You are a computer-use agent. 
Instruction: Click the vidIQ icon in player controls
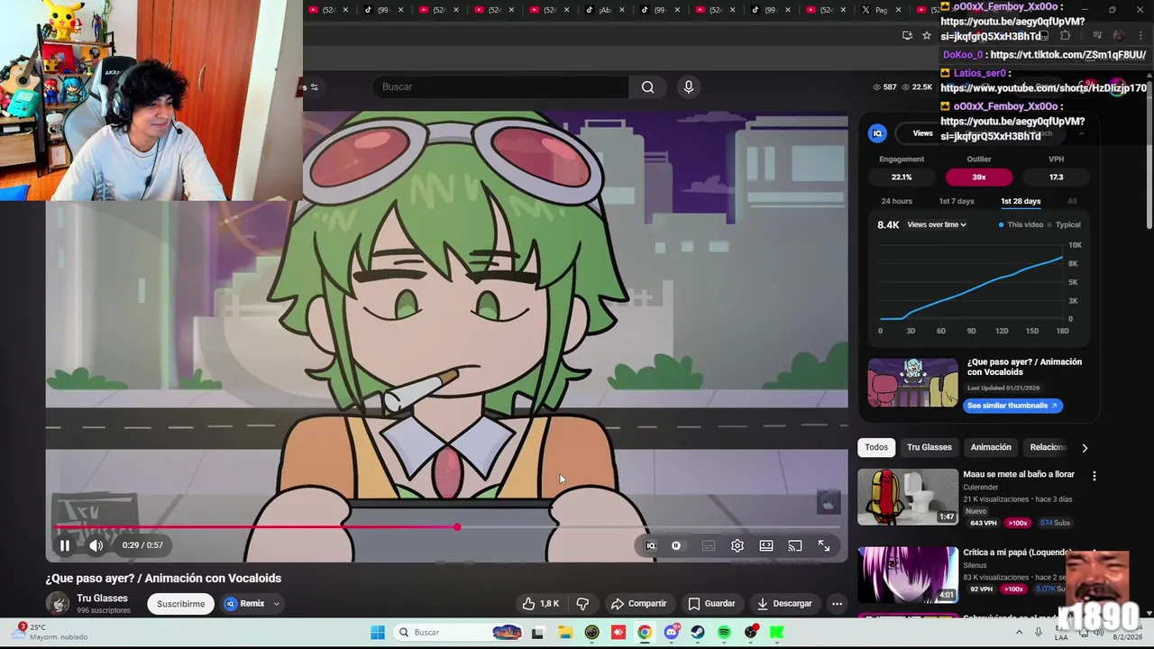click(651, 545)
